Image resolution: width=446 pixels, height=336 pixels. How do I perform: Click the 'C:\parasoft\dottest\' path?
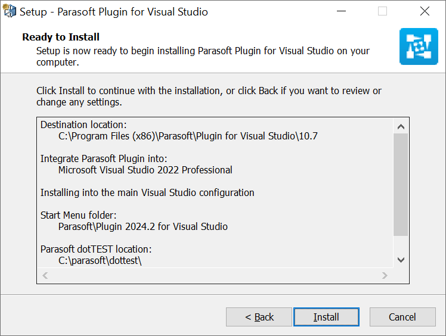coord(100,260)
